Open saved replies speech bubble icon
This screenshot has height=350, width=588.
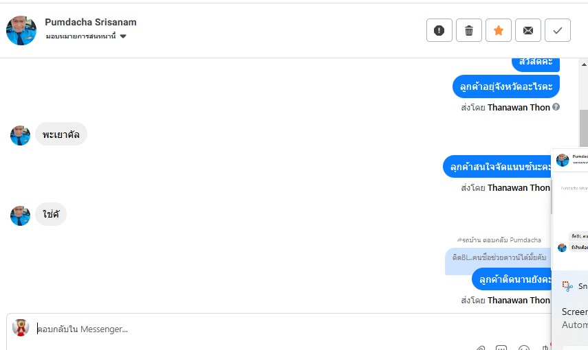pos(501,347)
